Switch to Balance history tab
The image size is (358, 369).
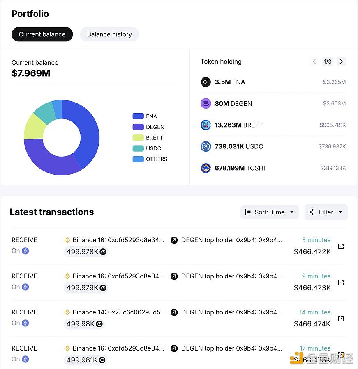(x=109, y=34)
